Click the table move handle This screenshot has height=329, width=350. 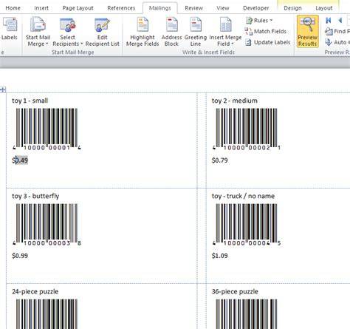point(3,89)
